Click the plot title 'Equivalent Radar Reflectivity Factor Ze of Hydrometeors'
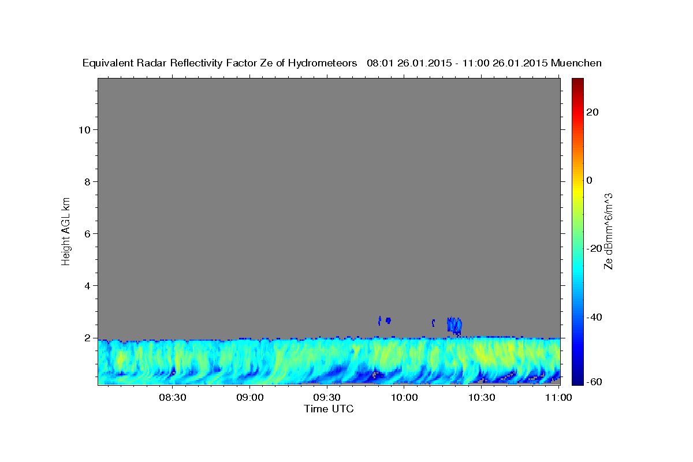Viewport: 693px width, 462px height. (x=220, y=64)
